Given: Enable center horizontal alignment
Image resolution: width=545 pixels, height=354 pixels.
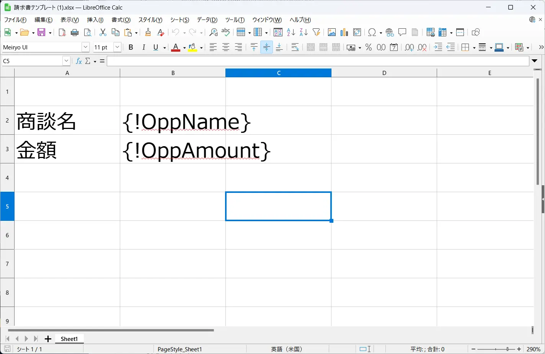Looking at the screenshot, I should point(226,47).
